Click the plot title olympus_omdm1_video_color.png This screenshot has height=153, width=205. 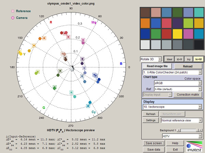point(71,3)
